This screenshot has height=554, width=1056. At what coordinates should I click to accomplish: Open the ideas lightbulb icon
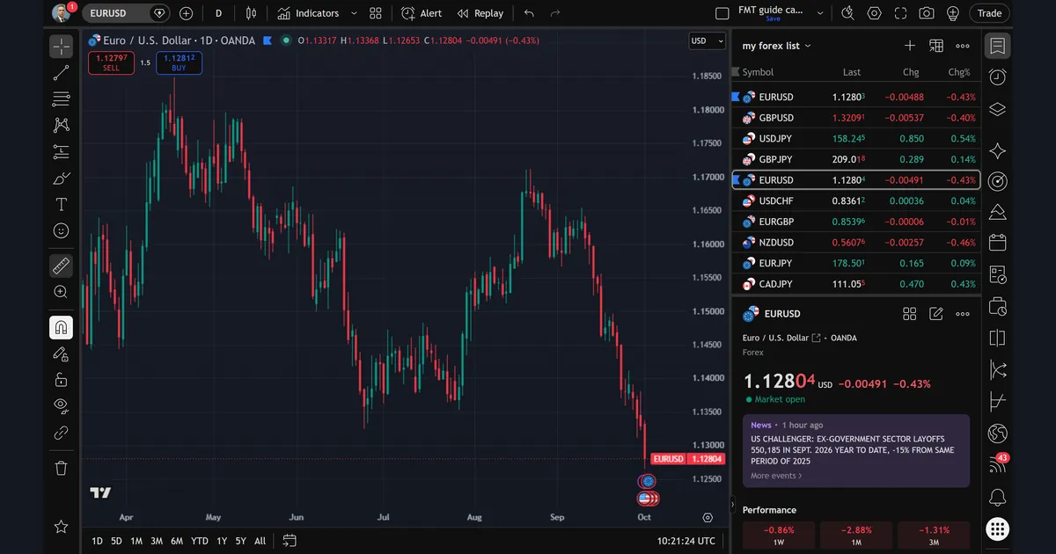pos(953,13)
